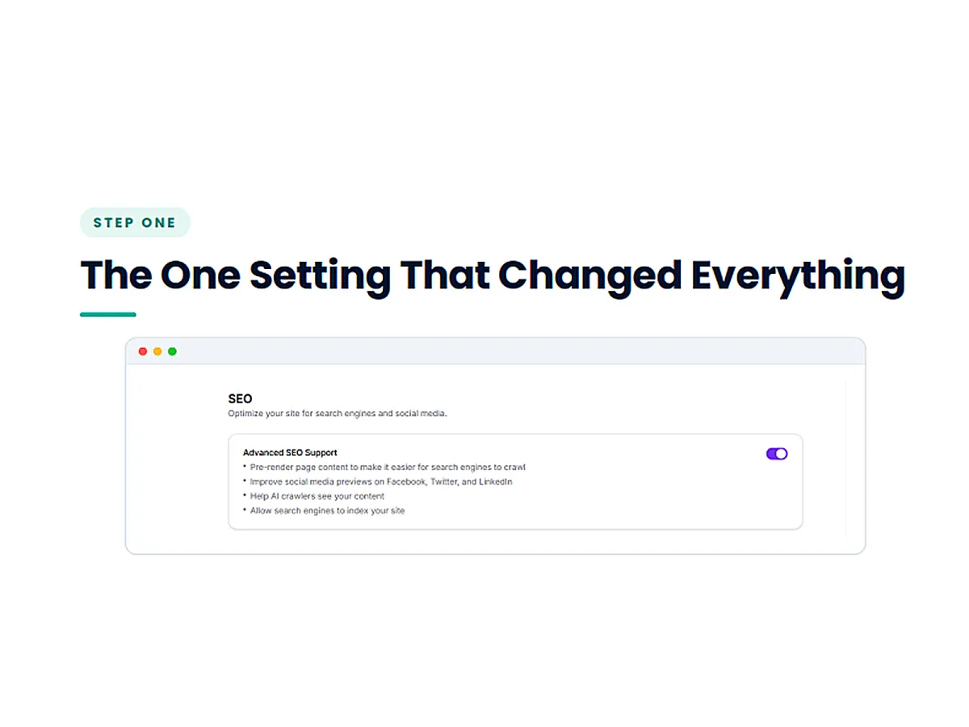Click the word 'Facebook' in the bullet list

coord(405,481)
